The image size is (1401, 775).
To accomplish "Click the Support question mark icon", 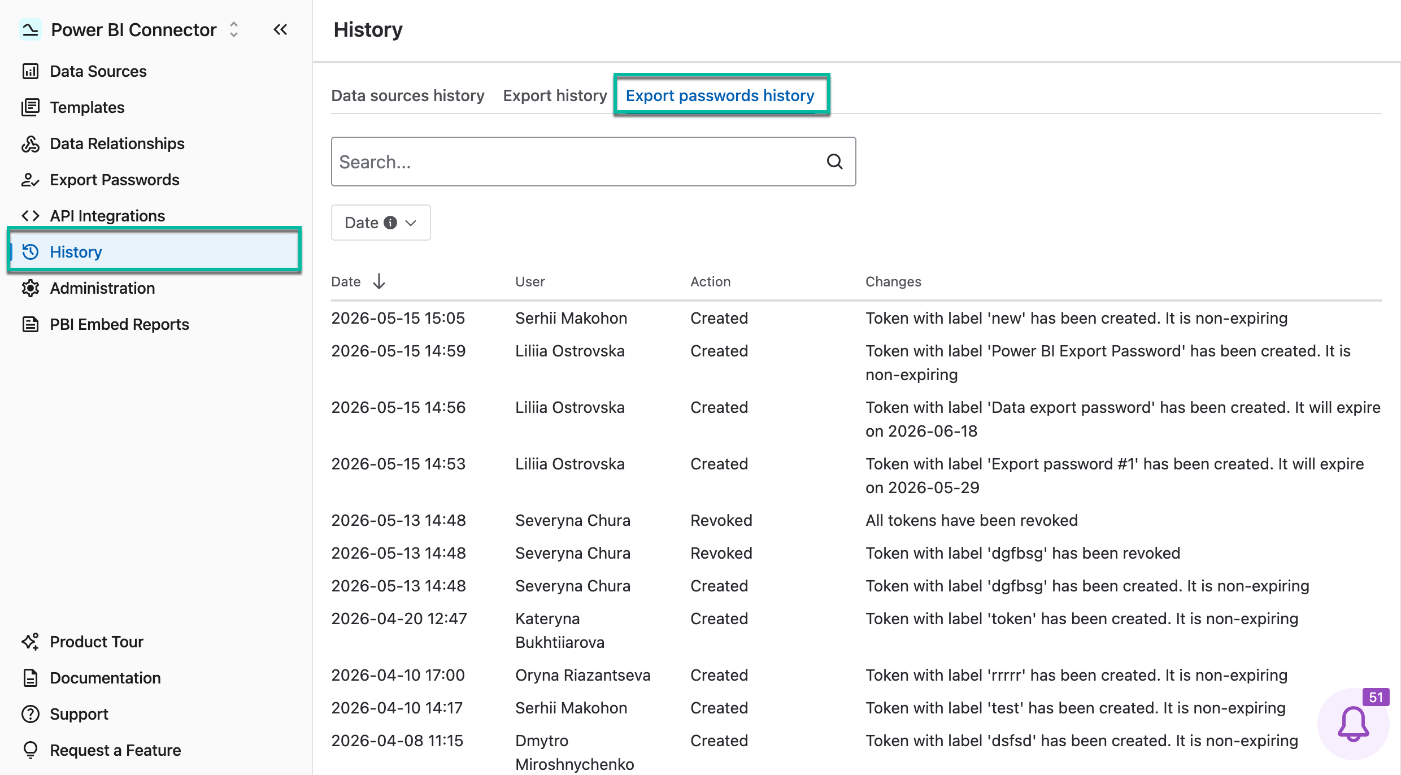I will [x=31, y=714].
